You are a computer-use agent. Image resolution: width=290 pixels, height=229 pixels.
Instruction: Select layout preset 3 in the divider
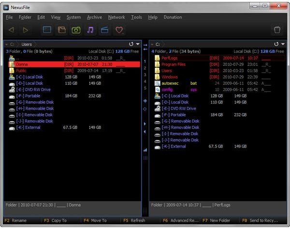pyautogui.click(x=145, y=75)
